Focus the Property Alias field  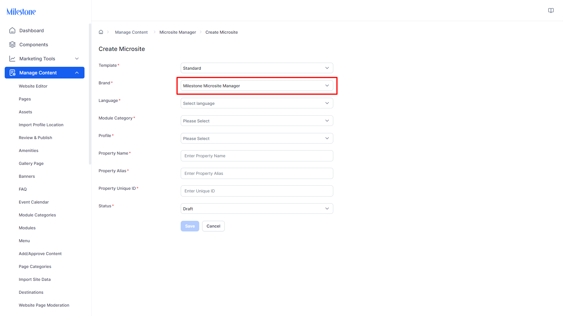pos(257,173)
